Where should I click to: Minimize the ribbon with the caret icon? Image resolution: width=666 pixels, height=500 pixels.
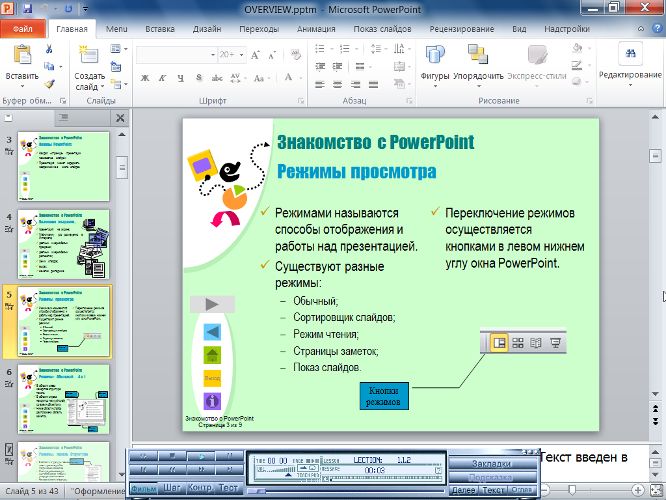click(x=641, y=29)
